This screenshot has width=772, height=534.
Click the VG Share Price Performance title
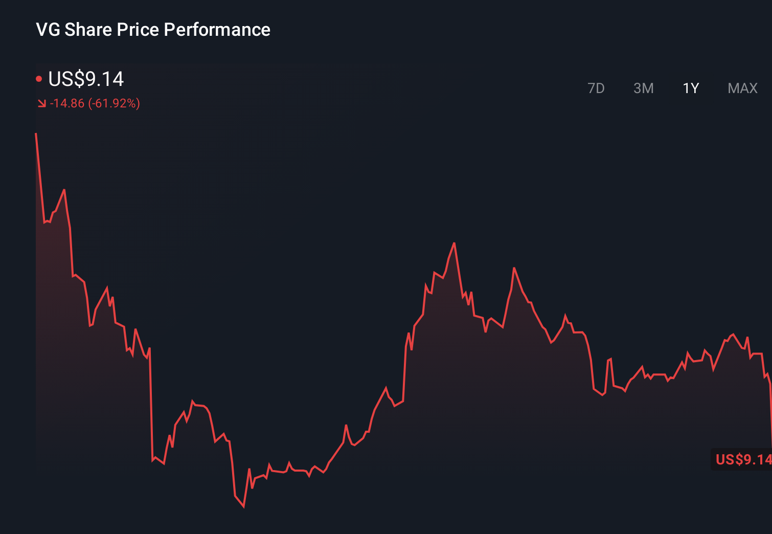(153, 30)
